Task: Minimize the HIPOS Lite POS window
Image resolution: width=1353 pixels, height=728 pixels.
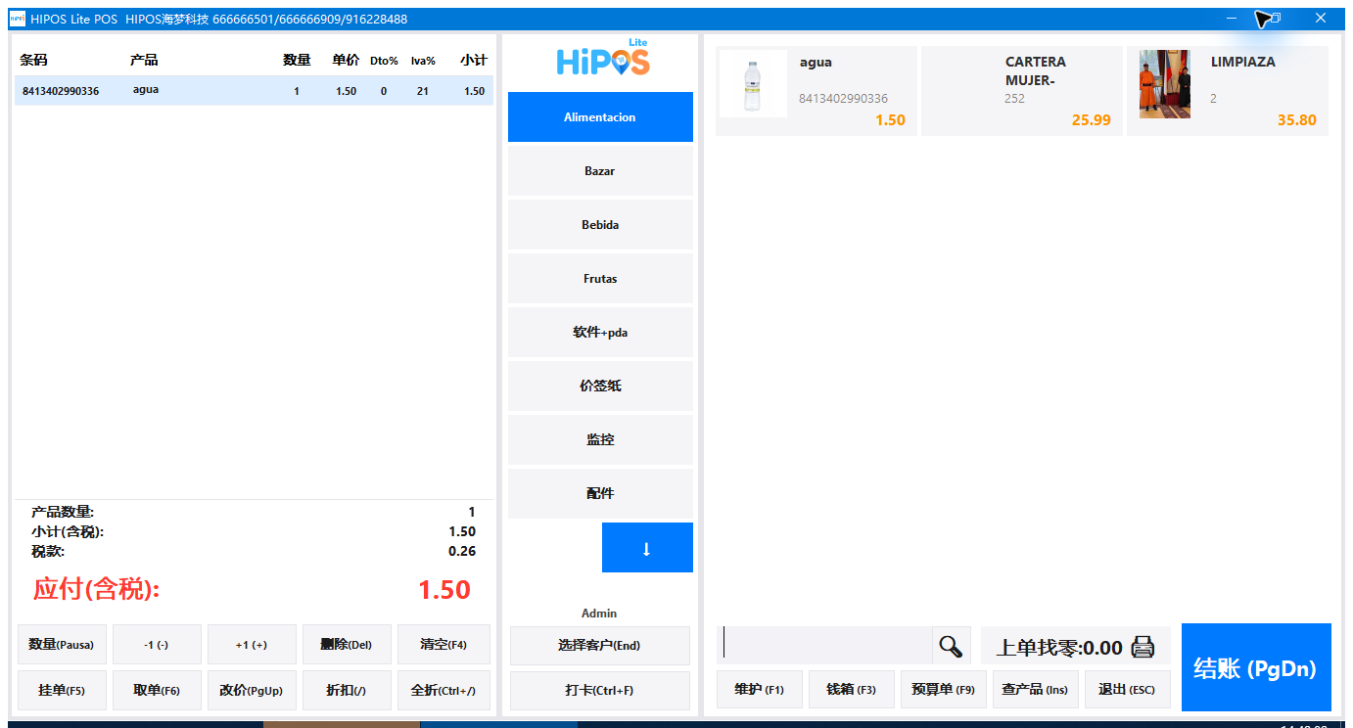Action: (x=1232, y=18)
